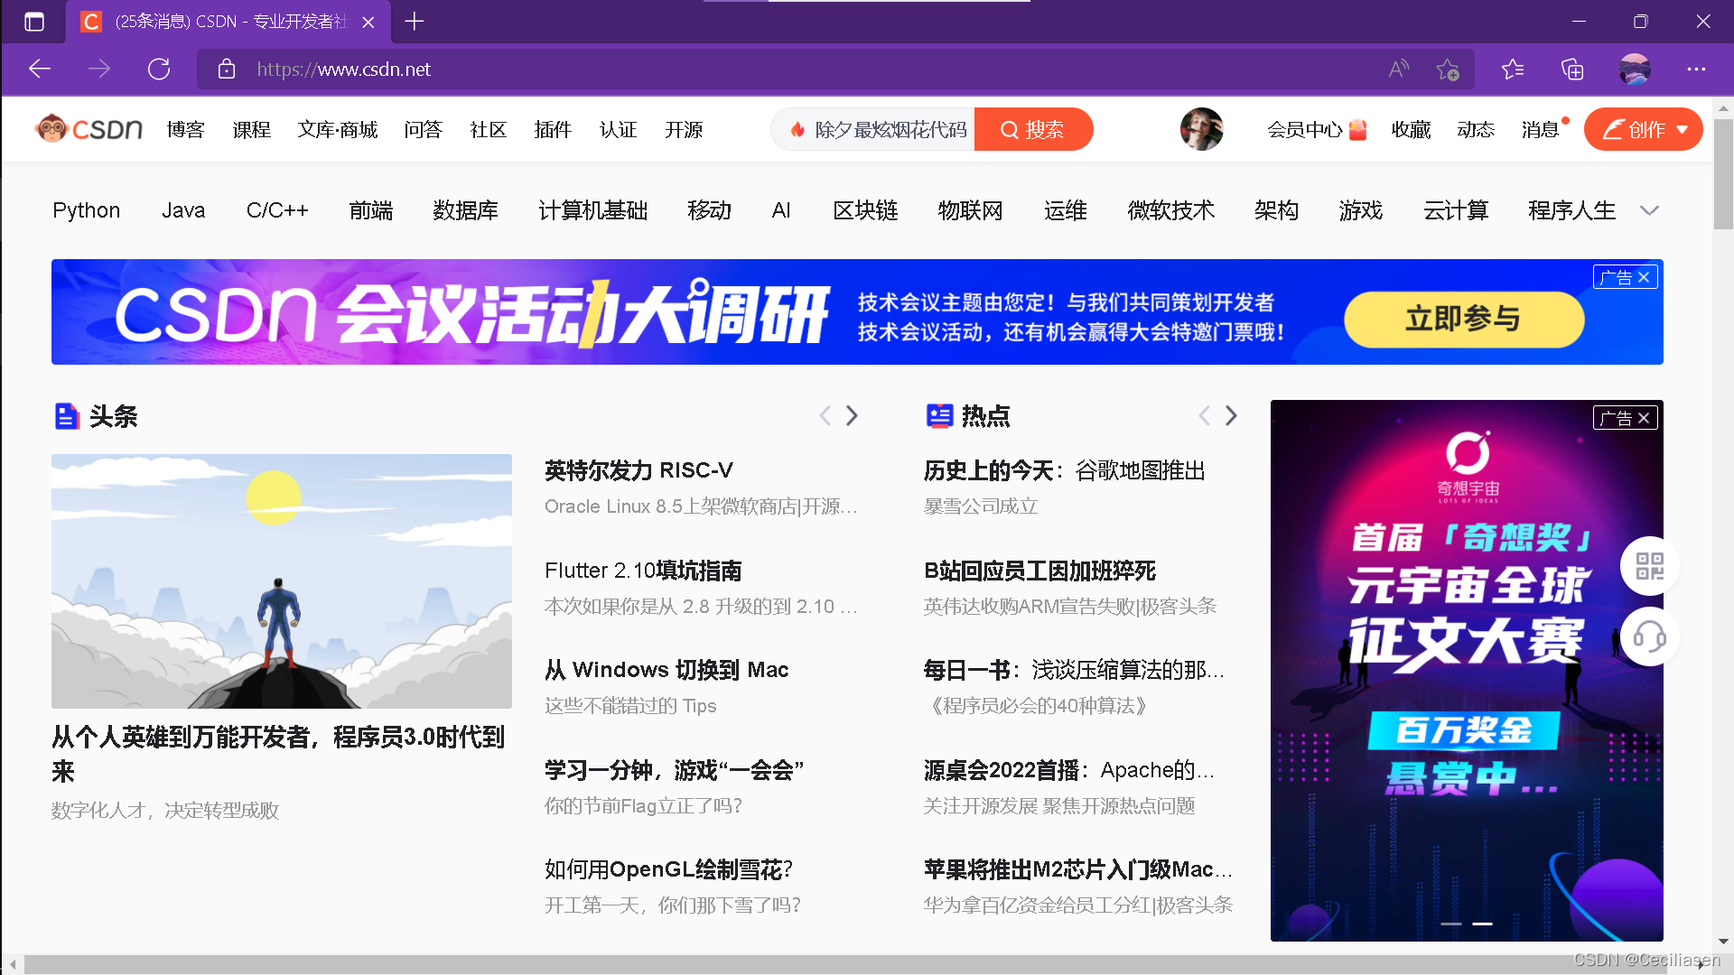The width and height of the screenshot is (1734, 975).
Task: Open 动态 link
Action: pos(1477,129)
